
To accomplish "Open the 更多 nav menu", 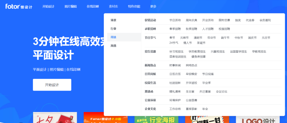I will (153, 7).
